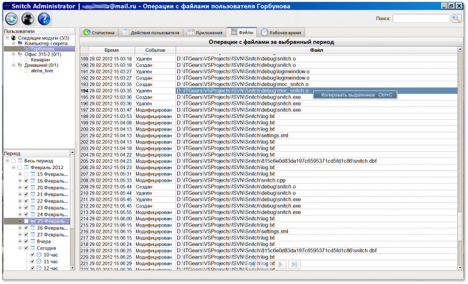Open the Рабочее время tab
Viewport: 468px width, 284px height.
click(281, 32)
